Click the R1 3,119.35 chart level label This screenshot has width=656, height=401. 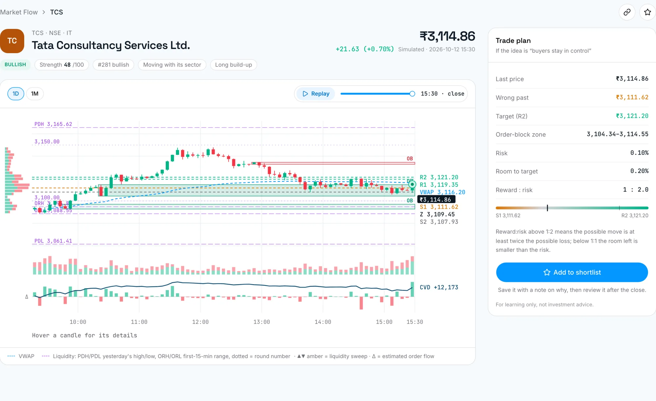point(439,185)
